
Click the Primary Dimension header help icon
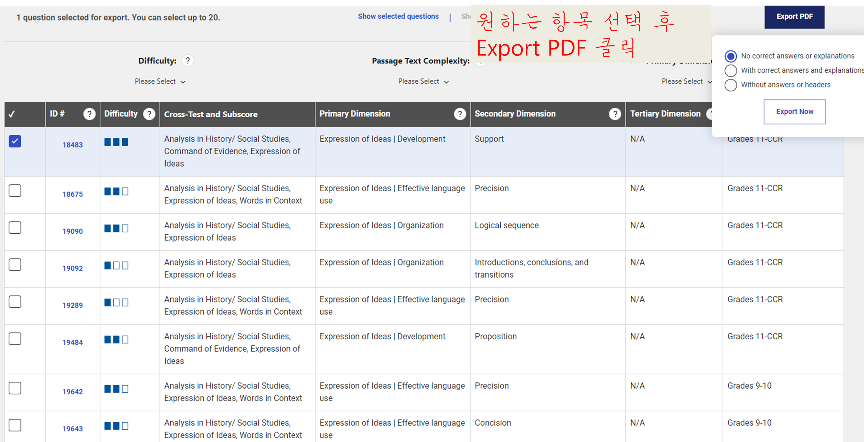pyautogui.click(x=460, y=114)
